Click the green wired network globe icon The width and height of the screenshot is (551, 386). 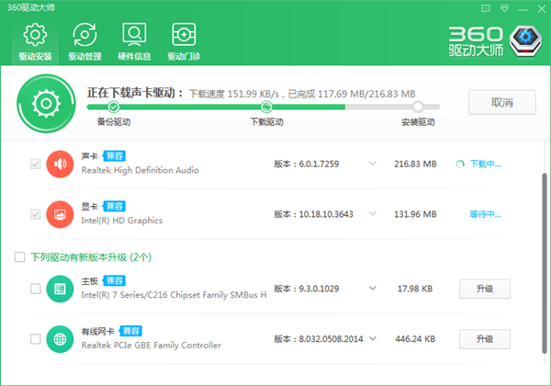coord(60,340)
